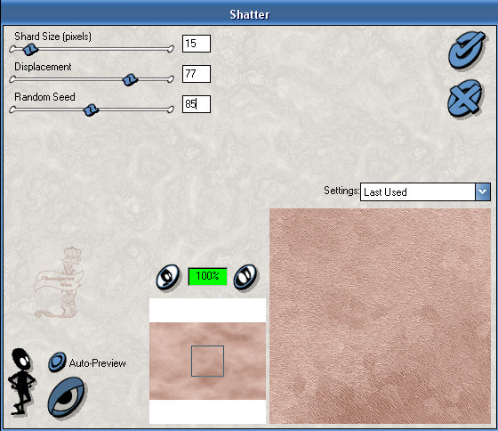Focus the Shard Size value field
The image size is (498, 431).
click(197, 44)
